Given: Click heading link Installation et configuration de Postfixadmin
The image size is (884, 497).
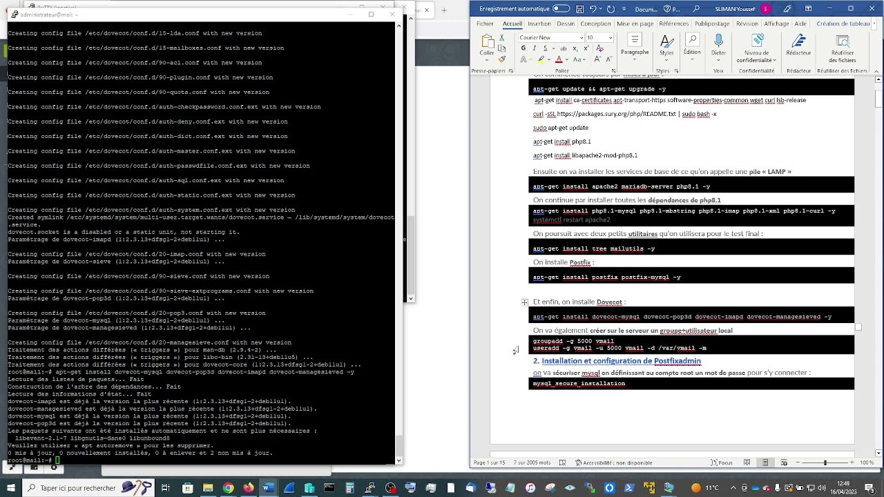Looking at the screenshot, I should [x=621, y=361].
